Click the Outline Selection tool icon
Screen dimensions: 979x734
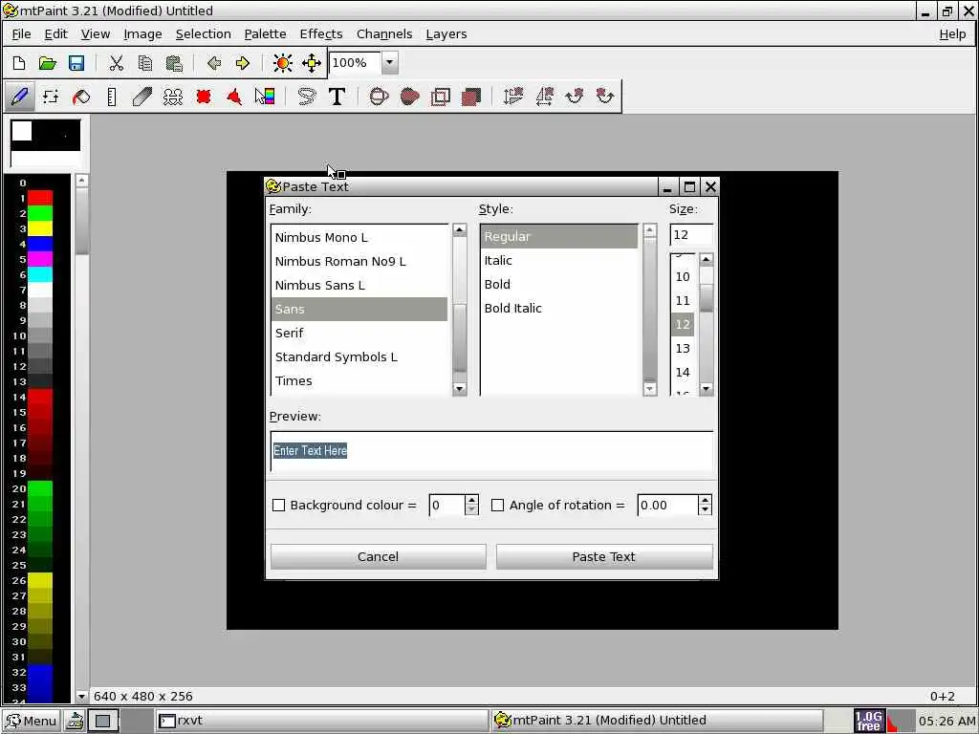[x=440, y=97]
